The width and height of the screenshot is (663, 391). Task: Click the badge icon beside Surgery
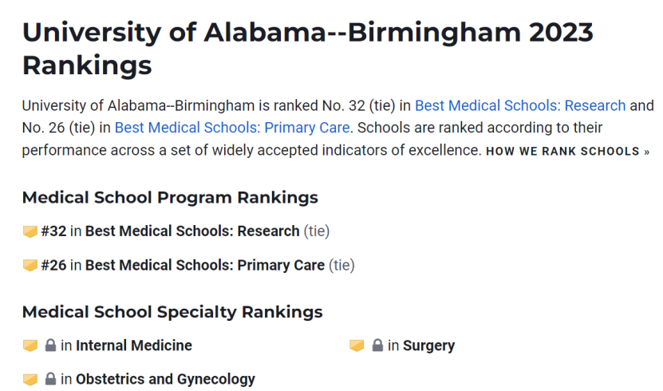pyautogui.click(x=357, y=346)
